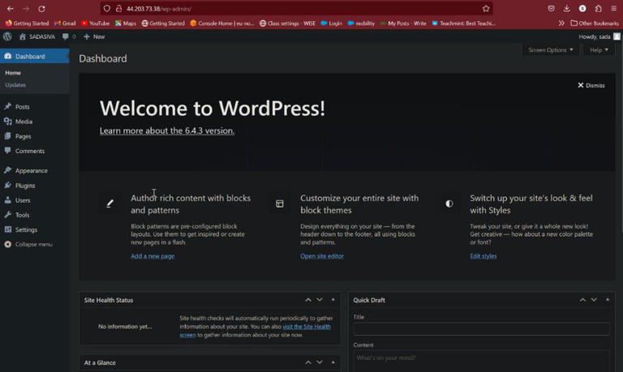Open Tools wrench icon
The width and height of the screenshot is (623, 372).
(x=7, y=215)
